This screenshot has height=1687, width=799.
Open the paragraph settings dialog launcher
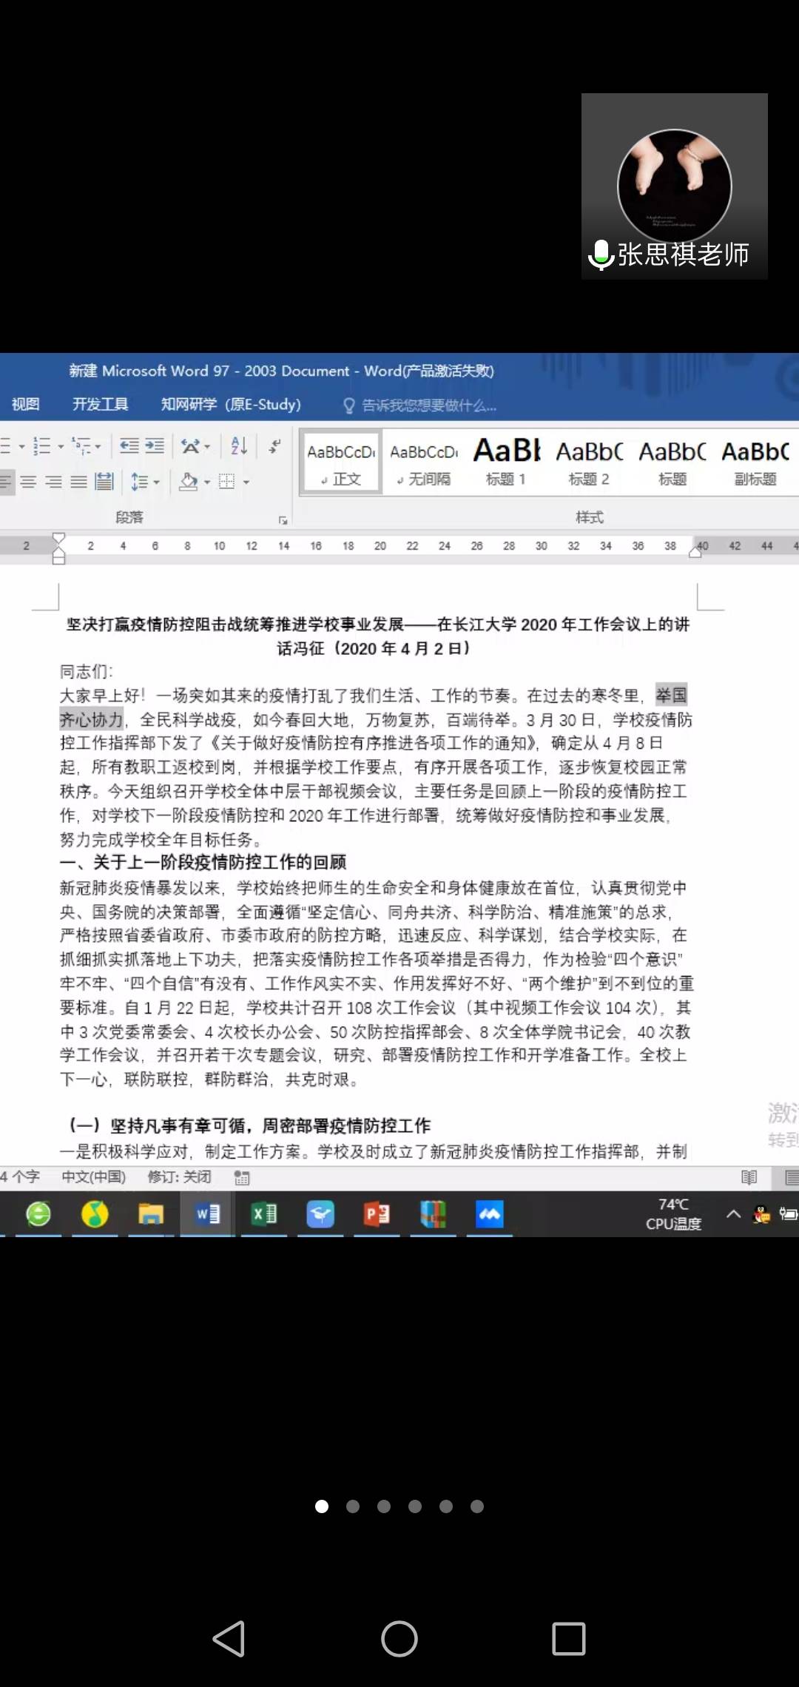[283, 520]
